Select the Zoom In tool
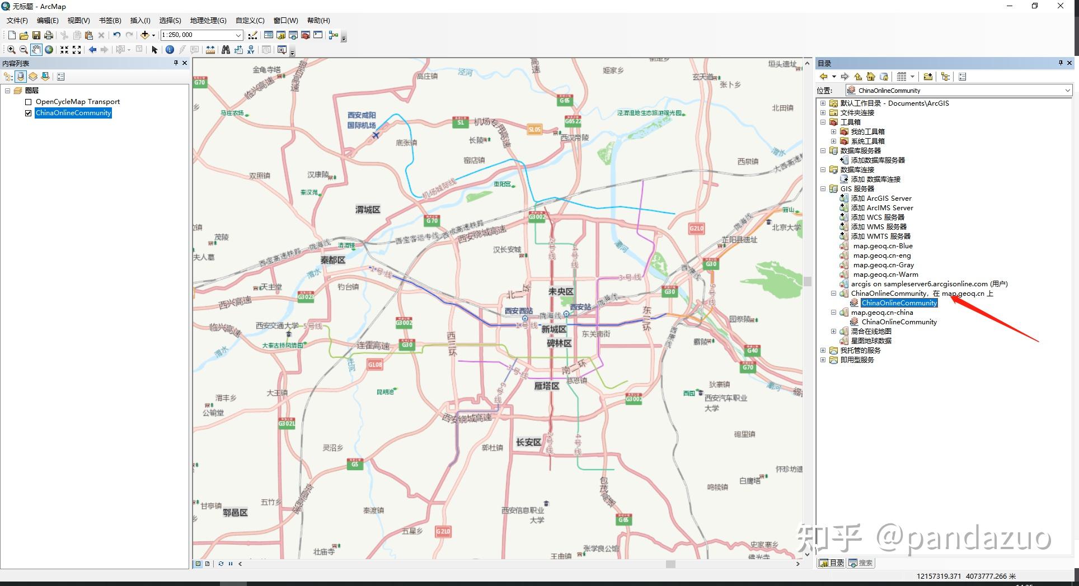Image resolution: width=1079 pixels, height=586 pixels. click(x=11, y=50)
